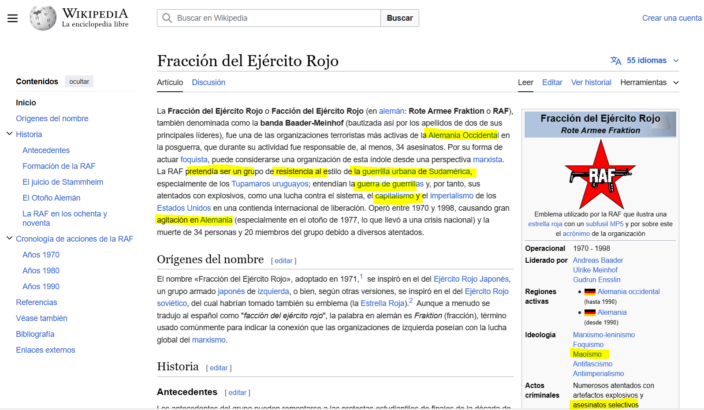Open the Alemania Occidental link in intro

[x=463, y=135]
